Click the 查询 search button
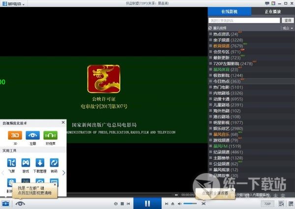Image resolution: width=295 pixels, height=209 pixels. pyautogui.click(x=288, y=20)
